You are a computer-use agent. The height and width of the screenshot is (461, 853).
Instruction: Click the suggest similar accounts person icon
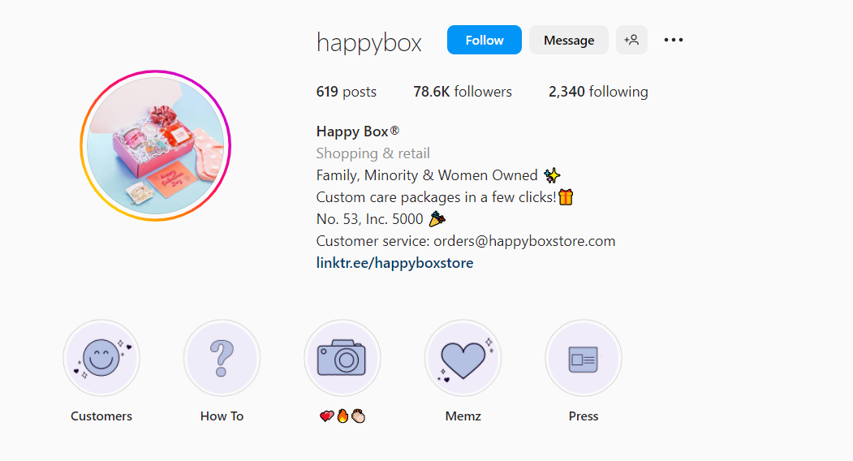pyautogui.click(x=631, y=40)
